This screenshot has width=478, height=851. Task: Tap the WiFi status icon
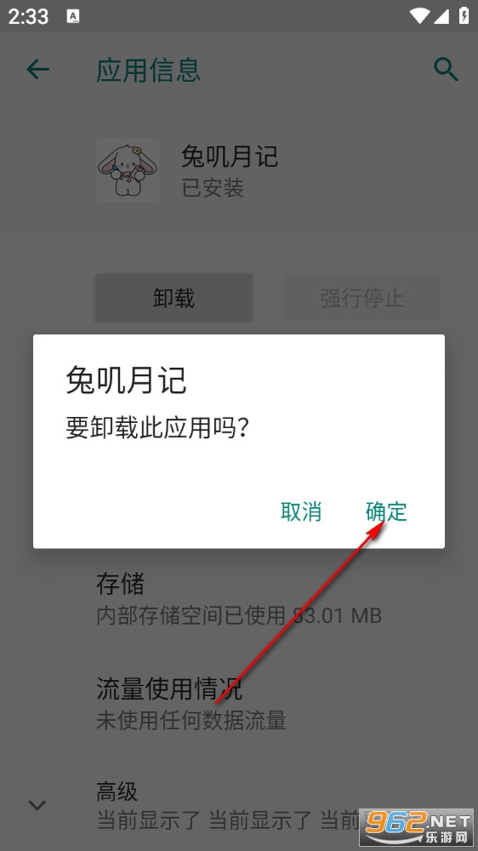420,15
